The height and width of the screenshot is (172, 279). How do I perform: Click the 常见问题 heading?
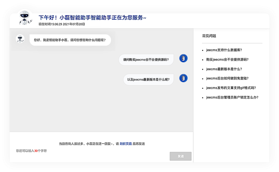click(209, 36)
